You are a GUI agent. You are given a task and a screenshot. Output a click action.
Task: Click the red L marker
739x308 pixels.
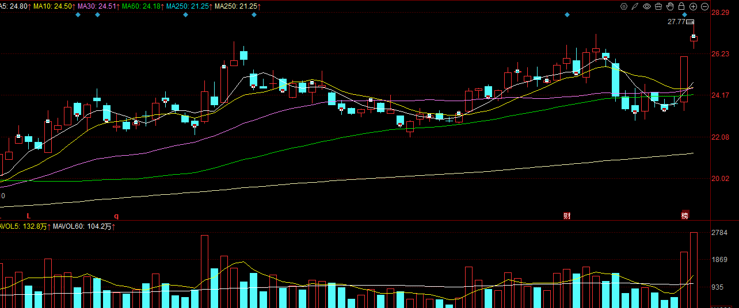coord(28,215)
